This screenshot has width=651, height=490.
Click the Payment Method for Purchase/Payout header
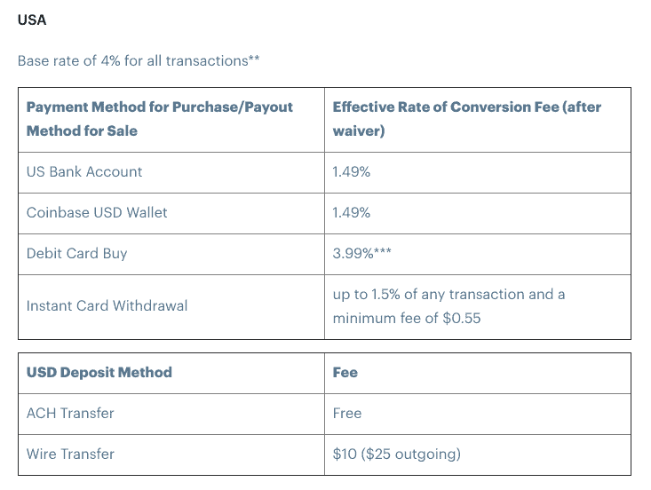pos(160,107)
